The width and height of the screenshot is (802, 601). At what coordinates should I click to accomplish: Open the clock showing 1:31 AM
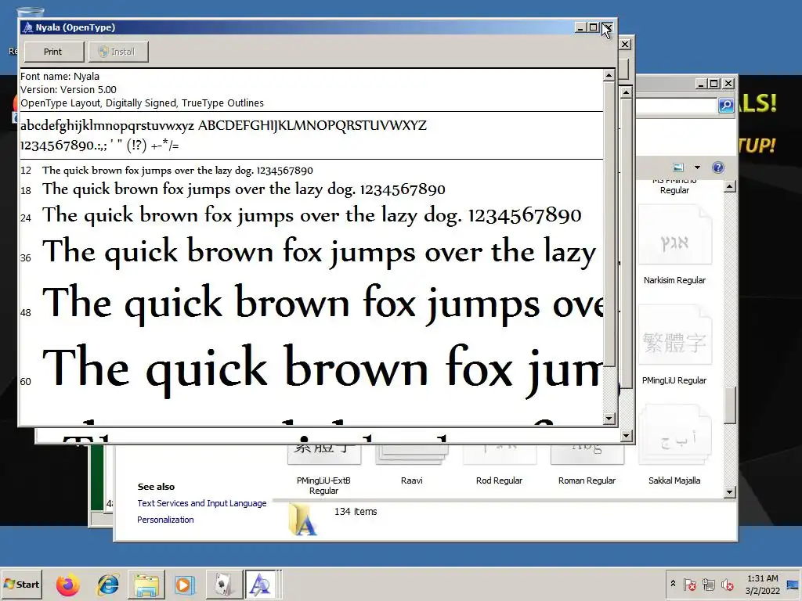(762, 584)
